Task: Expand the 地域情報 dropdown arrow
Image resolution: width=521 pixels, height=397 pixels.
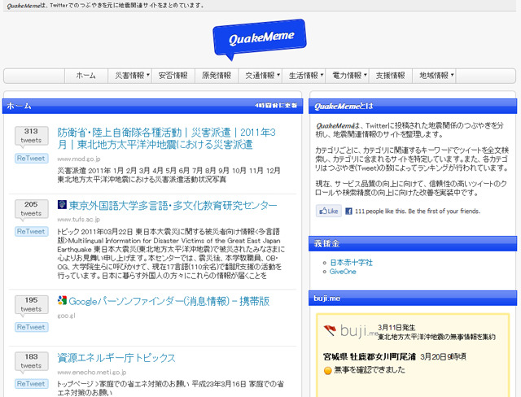Action: [453, 76]
